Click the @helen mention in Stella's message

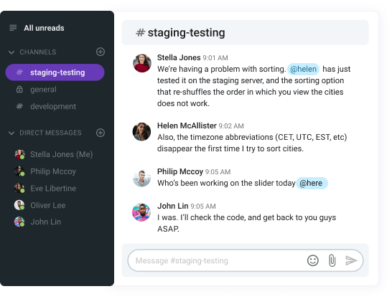[x=303, y=69]
